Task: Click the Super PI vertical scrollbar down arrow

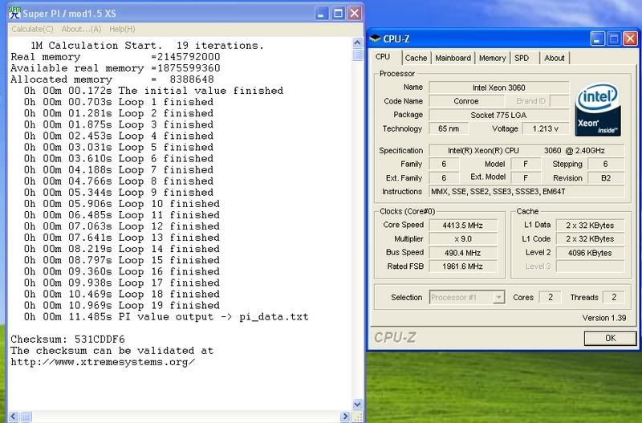Action: click(357, 405)
